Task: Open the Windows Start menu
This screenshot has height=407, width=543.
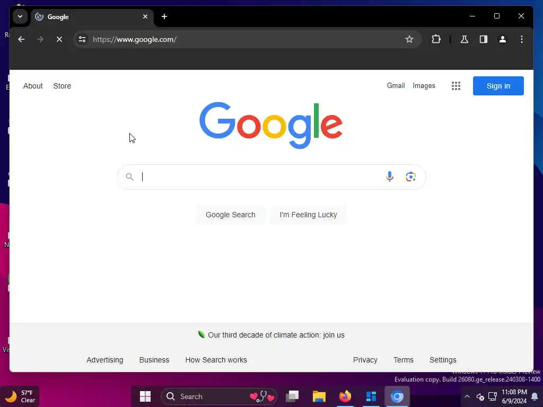Action: click(145, 396)
